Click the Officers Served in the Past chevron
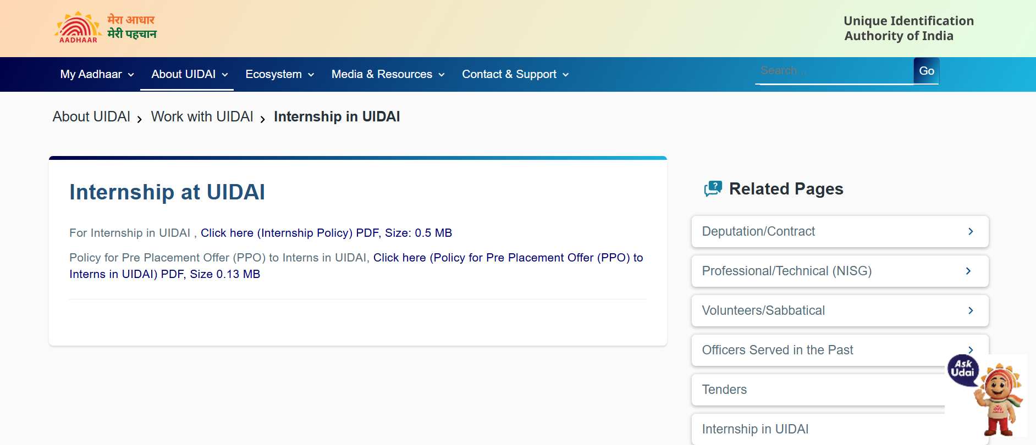Image resolution: width=1036 pixels, height=445 pixels. (x=971, y=349)
